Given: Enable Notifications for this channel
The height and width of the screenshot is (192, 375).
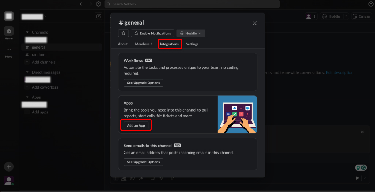Looking at the screenshot, I should click(x=152, y=33).
